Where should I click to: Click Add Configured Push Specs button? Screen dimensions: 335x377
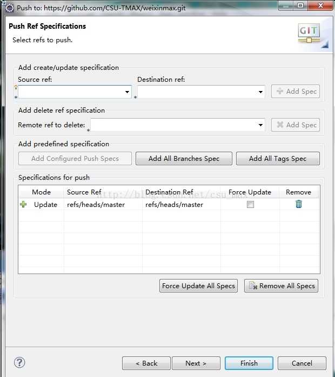click(75, 159)
